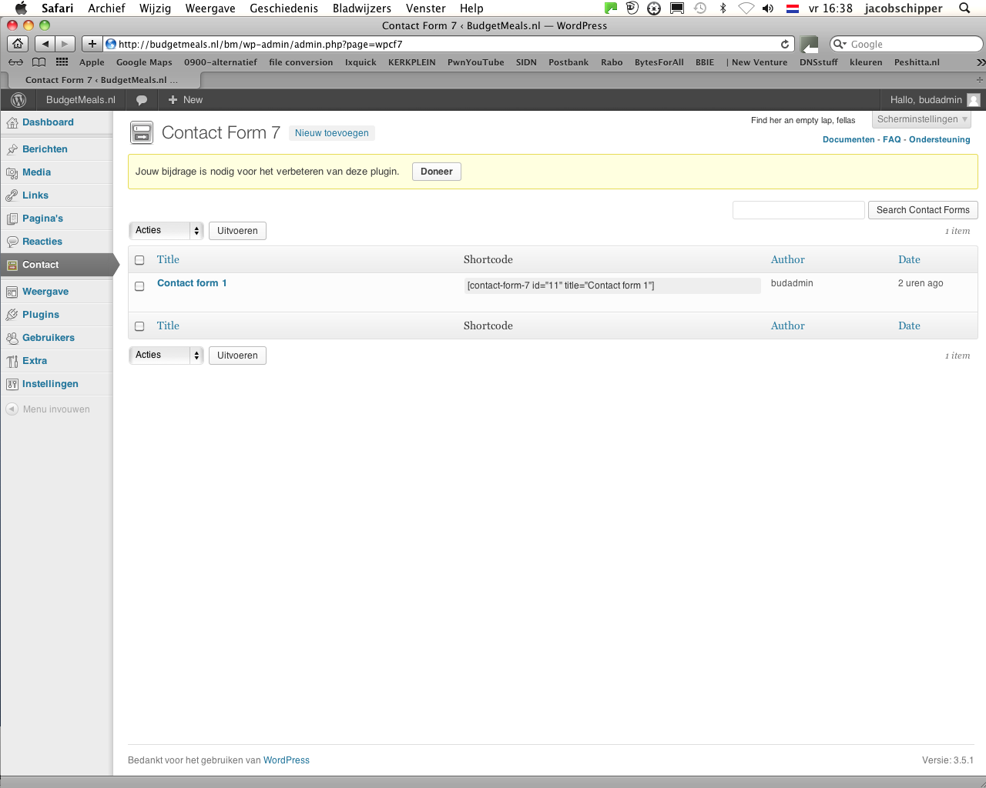Viewport: 986px width, 788px height.
Task: Add bookmark with plus button
Action: pyautogui.click(x=92, y=44)
